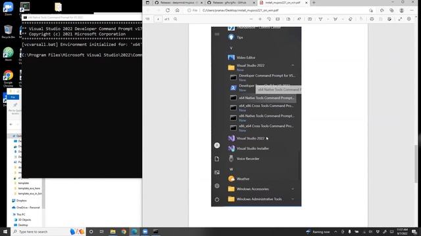Image resolution: width=421 pixels, height=236 pixels.
Task: Click the command prompt window title bar
Action: click(x=82, y=18)
